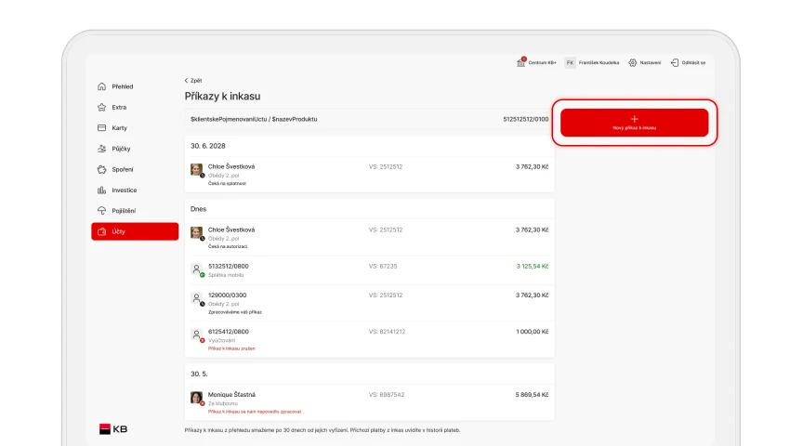Open Přehled home icon in sidebar
The image size is (803, 446).
tap(102, 86)
